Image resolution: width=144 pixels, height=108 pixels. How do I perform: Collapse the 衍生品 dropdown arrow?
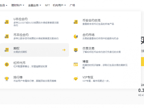tap(7, 5)
